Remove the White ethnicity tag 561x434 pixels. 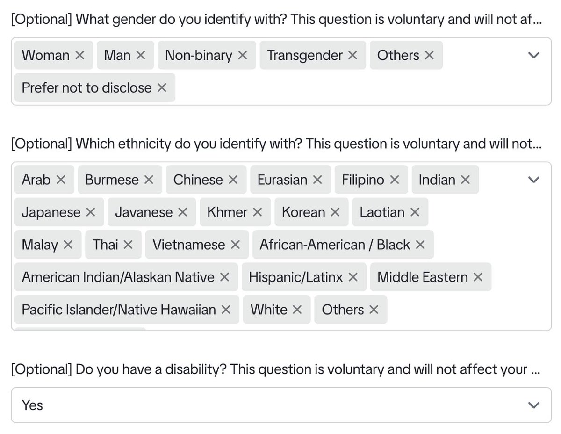coord(297,310)
